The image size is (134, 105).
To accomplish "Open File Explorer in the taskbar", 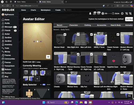I will [81, 102].
